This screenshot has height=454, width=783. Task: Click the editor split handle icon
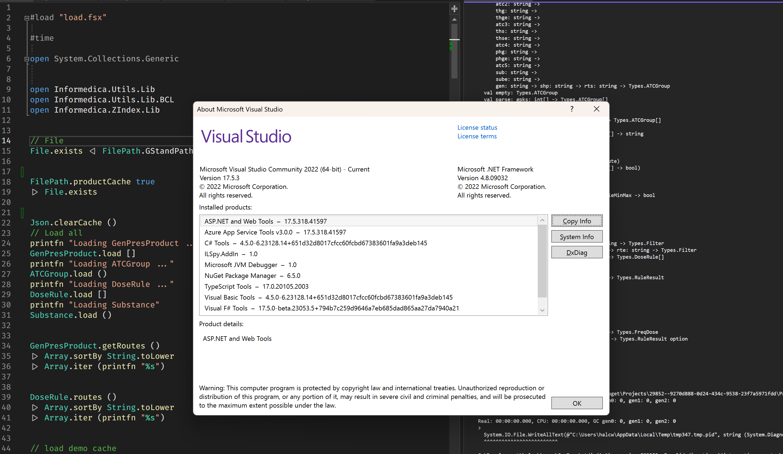click(454, 9)
